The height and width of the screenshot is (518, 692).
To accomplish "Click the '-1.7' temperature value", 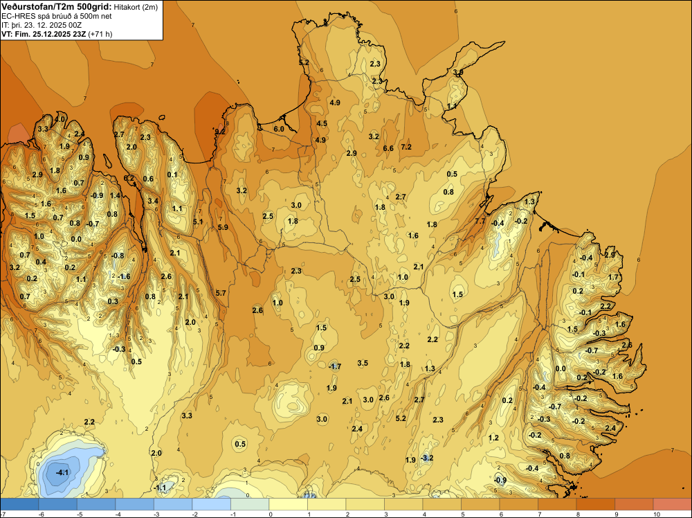I will [335, 366].
